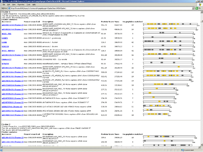Click the Local intranet zone indicator in status bar

pos(188,150)
